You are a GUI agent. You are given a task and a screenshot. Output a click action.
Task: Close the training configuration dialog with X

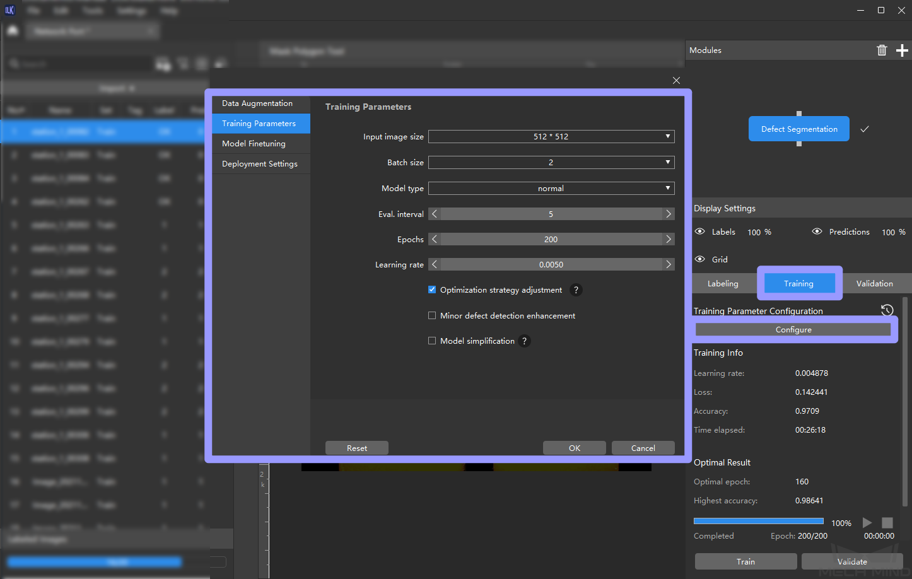click(x=676, y=80)
